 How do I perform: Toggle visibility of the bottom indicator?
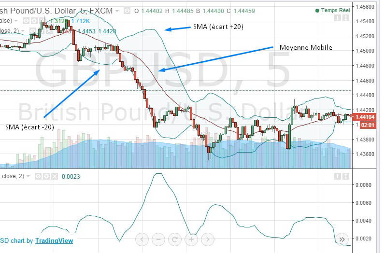(39, 176)
